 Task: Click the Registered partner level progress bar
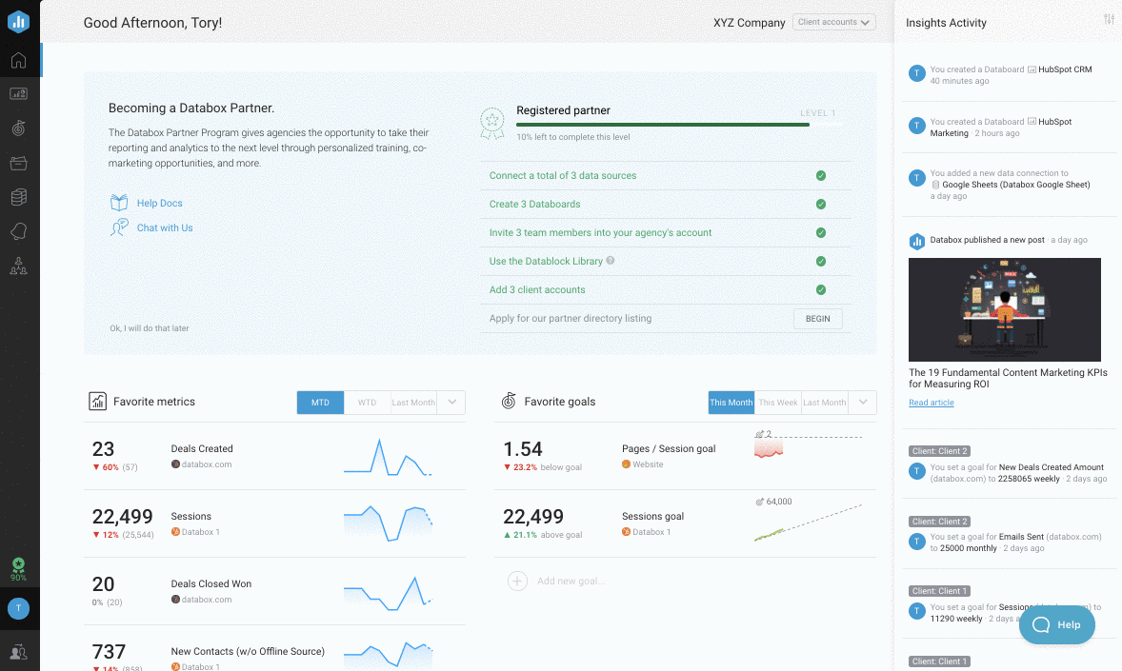(x=680, y=125)
